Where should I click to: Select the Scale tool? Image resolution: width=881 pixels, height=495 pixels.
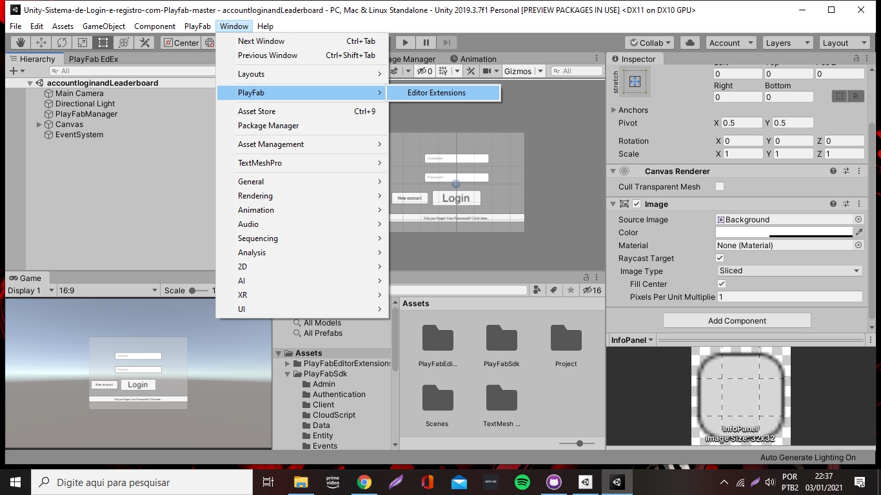[82, 43]
